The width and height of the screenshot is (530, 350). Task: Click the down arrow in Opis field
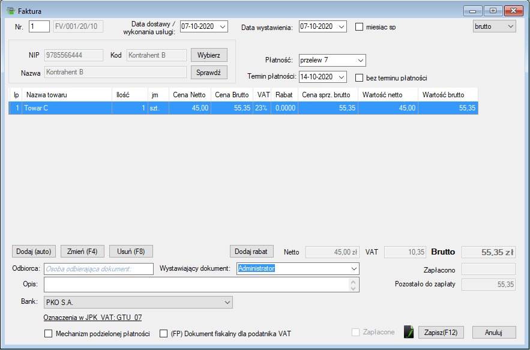(x=354, y=288)
